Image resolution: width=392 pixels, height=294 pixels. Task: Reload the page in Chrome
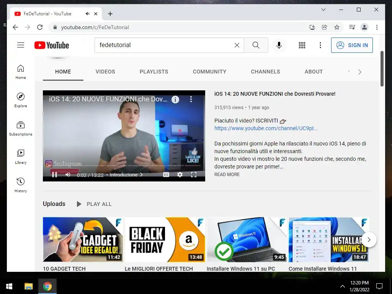[x=40, y=27]
